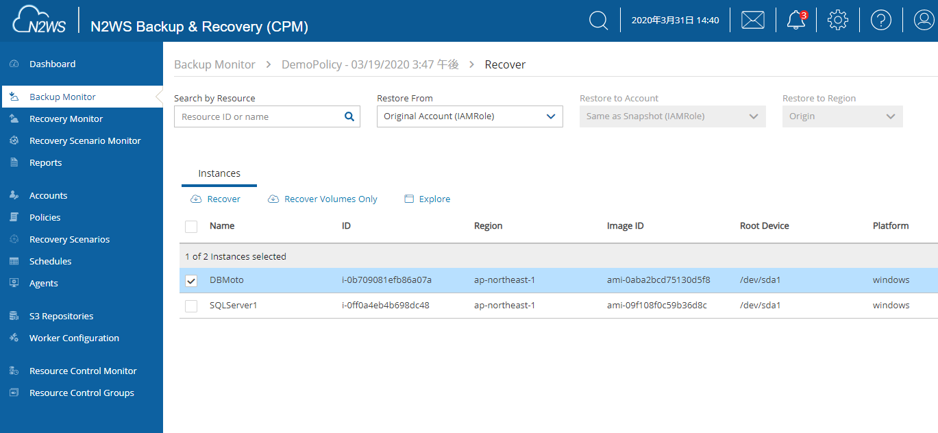Click the N2WS cloud logo
938x433 pixels.
[40, 21]
